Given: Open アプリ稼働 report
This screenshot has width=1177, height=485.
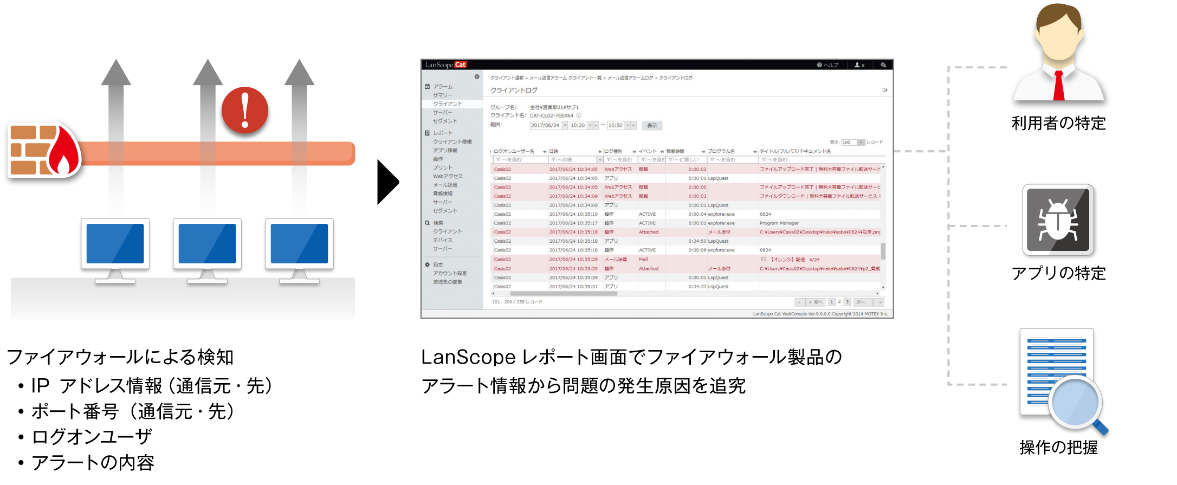Looking at the screenshot, I should 445,150.
